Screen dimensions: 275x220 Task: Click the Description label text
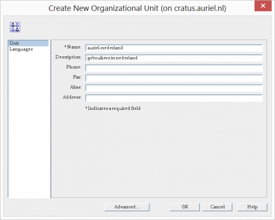point(68,57)
